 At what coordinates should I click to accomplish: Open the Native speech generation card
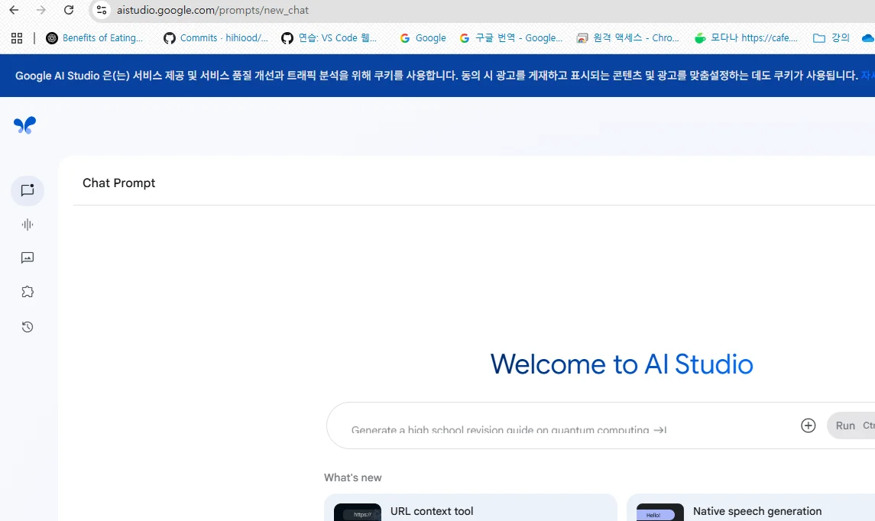tap(753, 509)
